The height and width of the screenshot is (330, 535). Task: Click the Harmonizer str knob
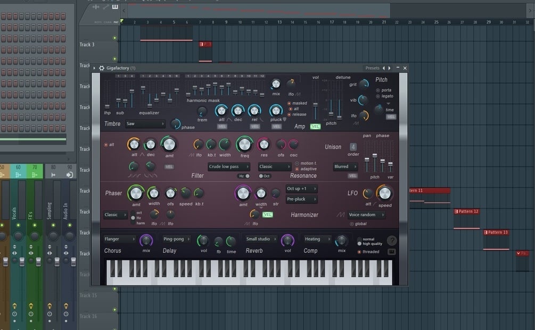tap(275, 194)
